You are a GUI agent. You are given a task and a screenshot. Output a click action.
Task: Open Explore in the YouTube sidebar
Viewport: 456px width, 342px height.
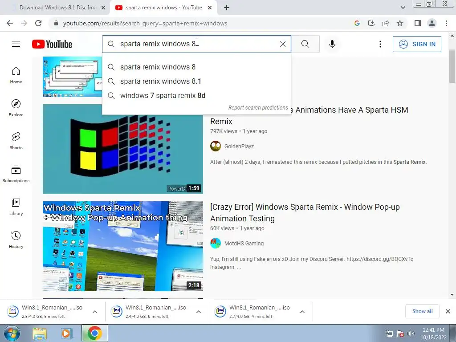(16, 108)
